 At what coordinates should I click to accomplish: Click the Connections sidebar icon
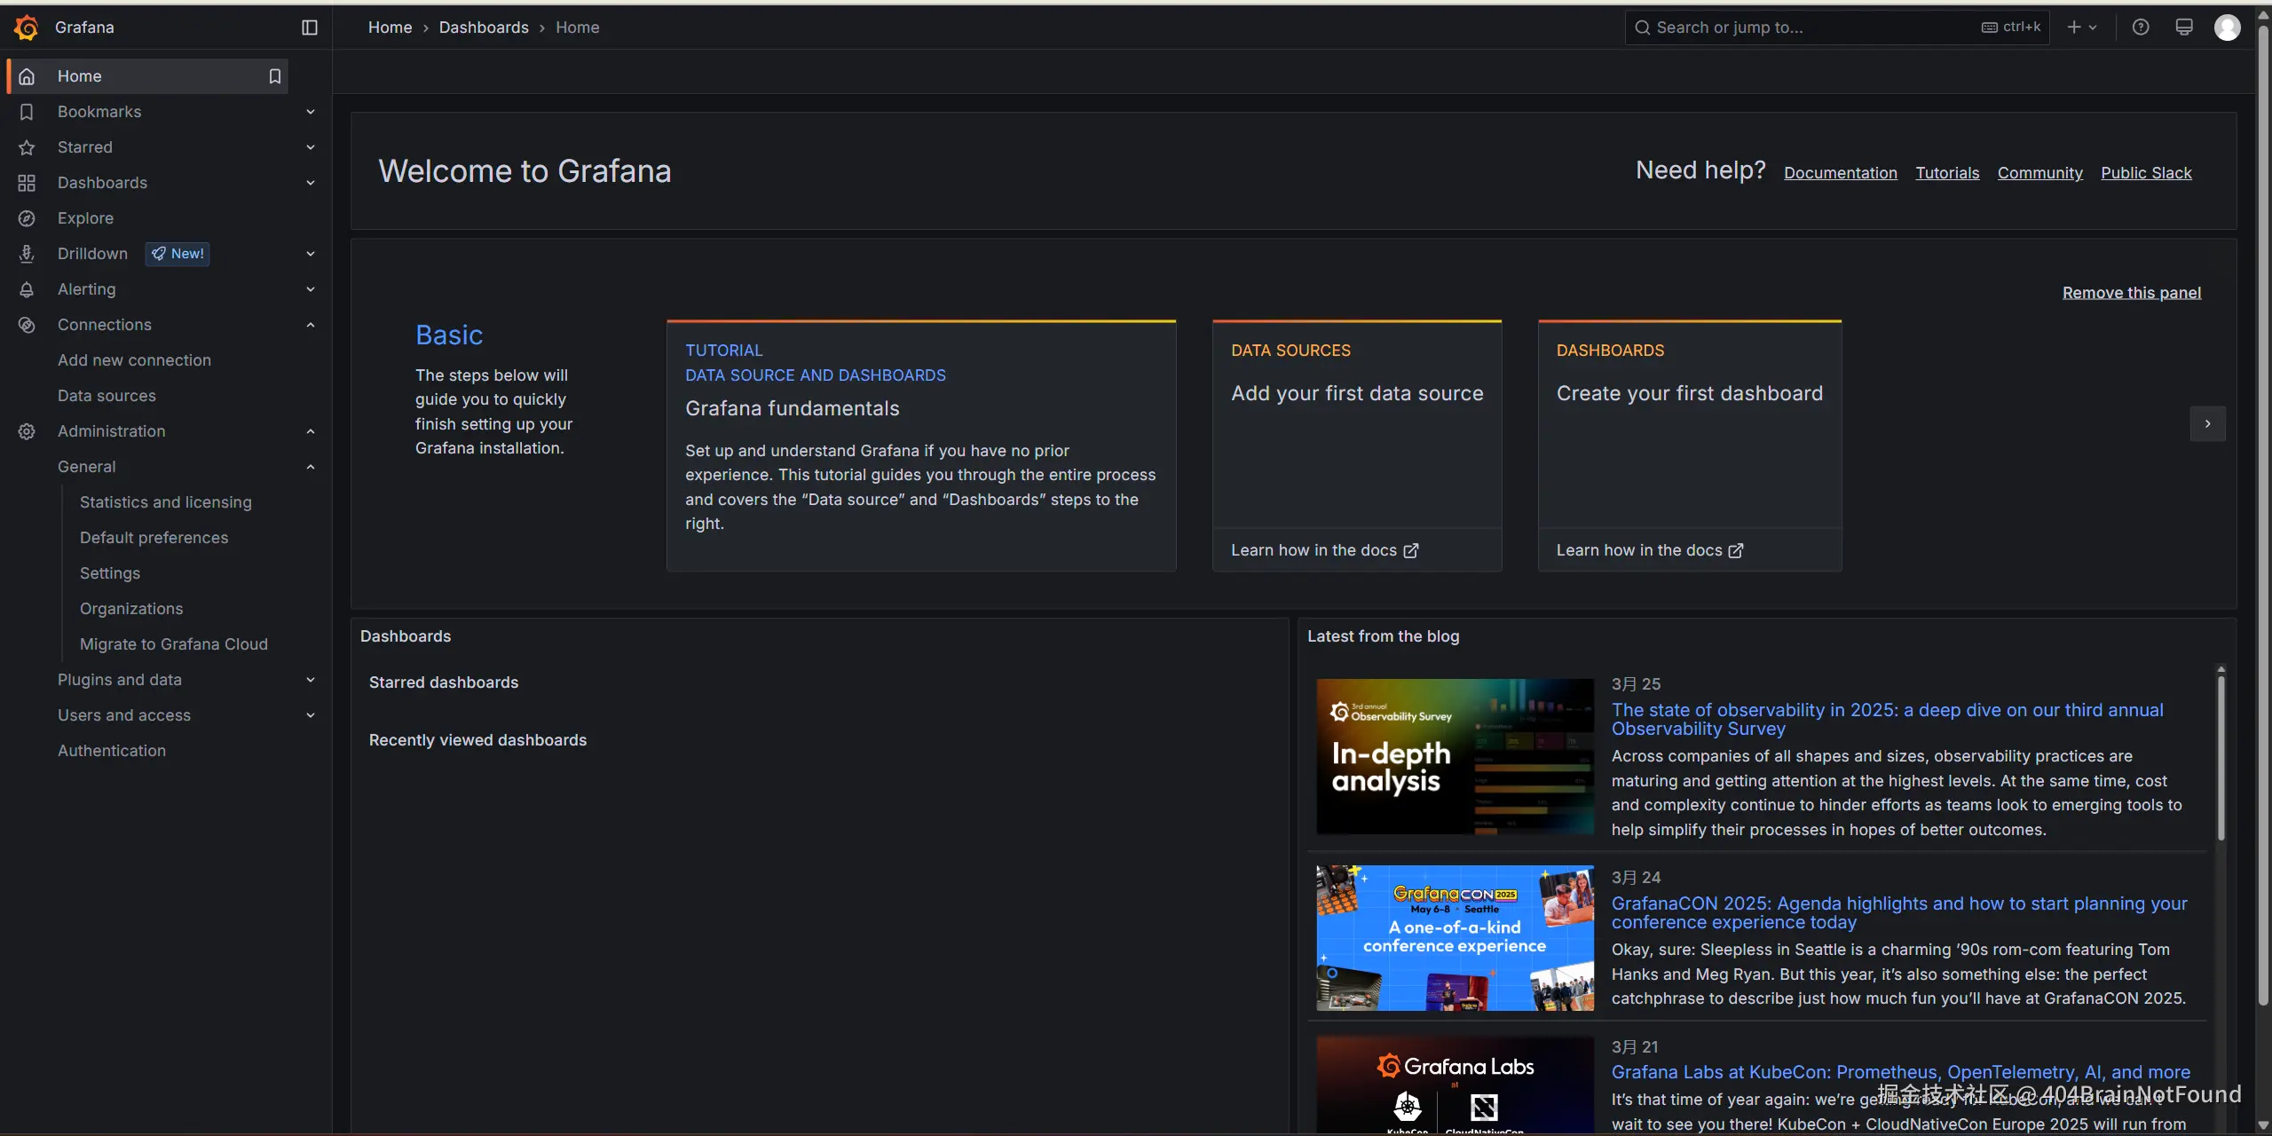[27, 325]
